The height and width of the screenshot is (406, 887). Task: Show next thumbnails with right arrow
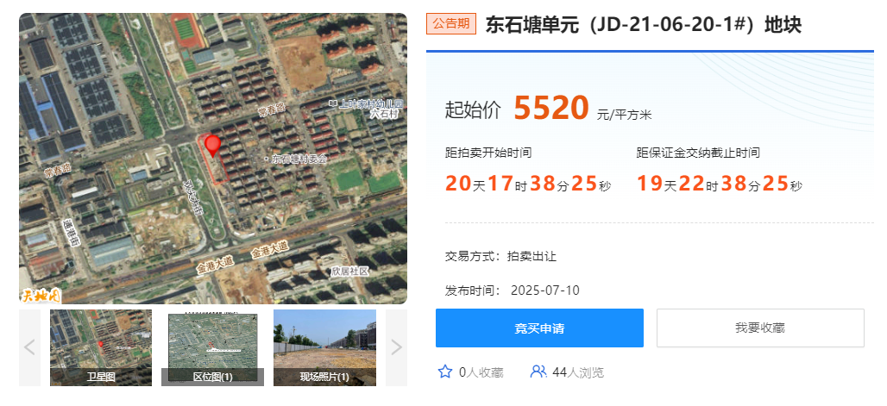coord(396,347)
